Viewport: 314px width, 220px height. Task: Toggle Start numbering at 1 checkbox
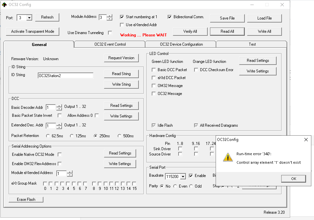122,17
